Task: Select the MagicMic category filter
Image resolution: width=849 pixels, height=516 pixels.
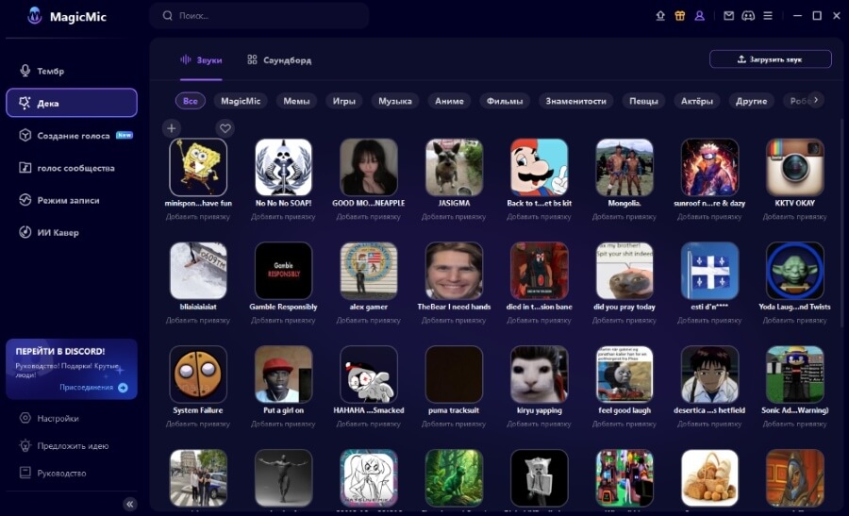Action: pos(241,101)
